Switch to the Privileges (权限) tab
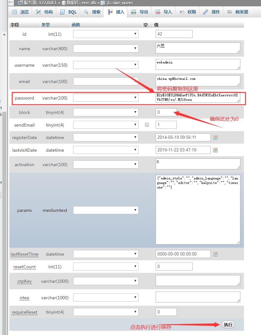Image resolution: width=261 pixels, height=335 pixels. point(188,12)
